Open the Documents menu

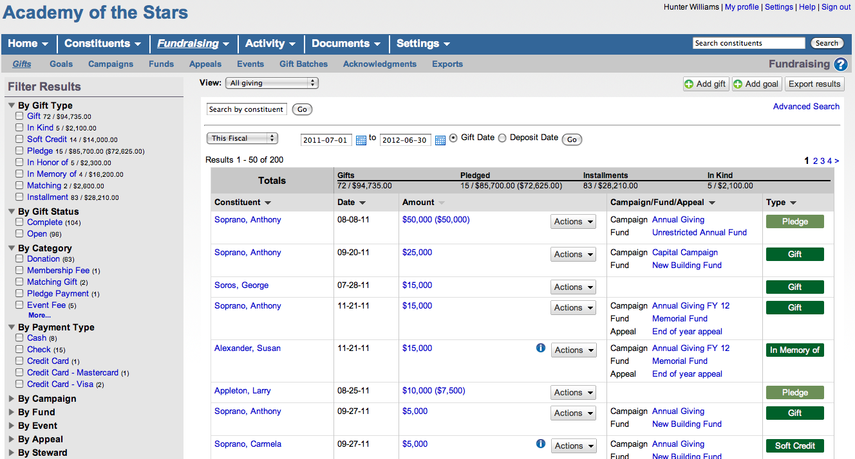(x=346, y=44)
